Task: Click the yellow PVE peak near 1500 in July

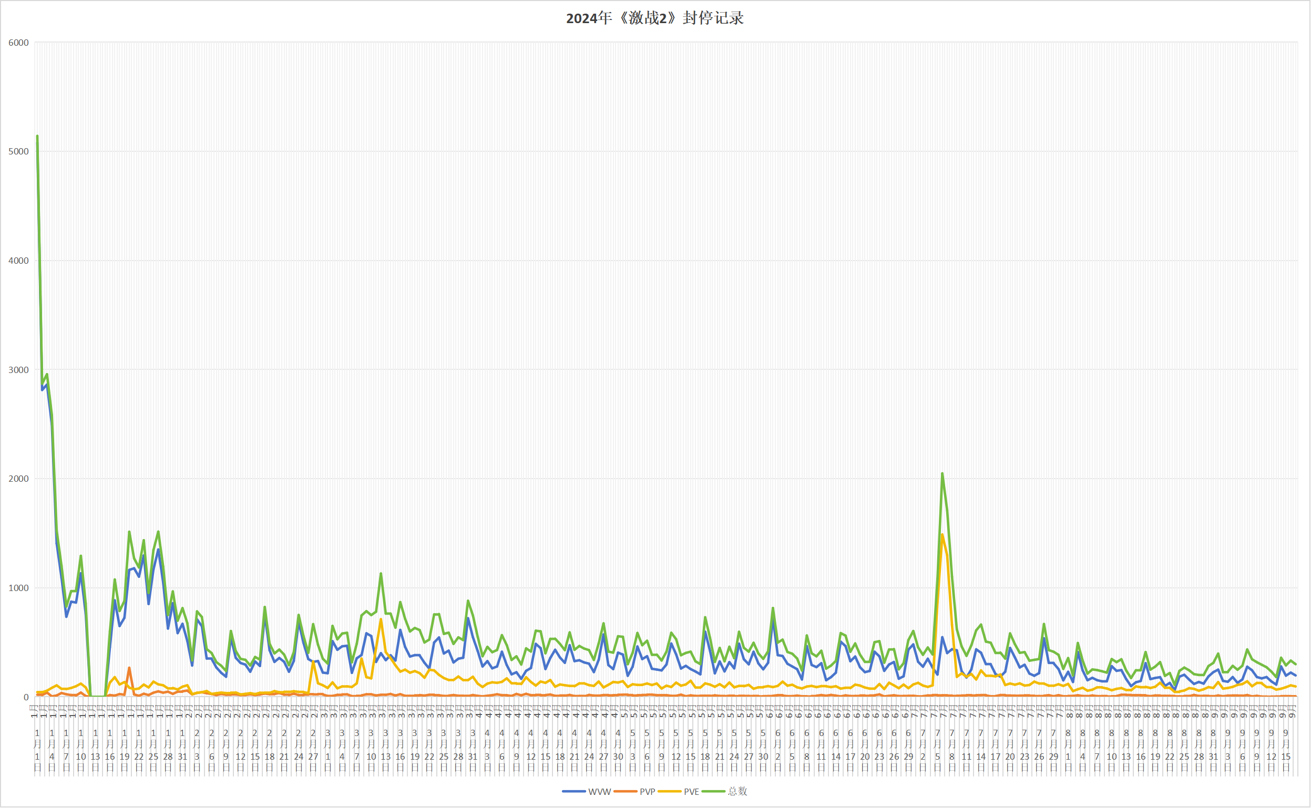Action: (942, 535)
